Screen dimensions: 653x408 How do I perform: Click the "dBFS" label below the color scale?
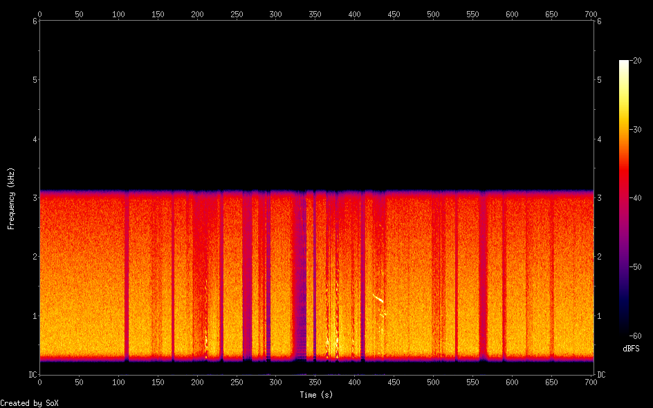tap(632, 349)
